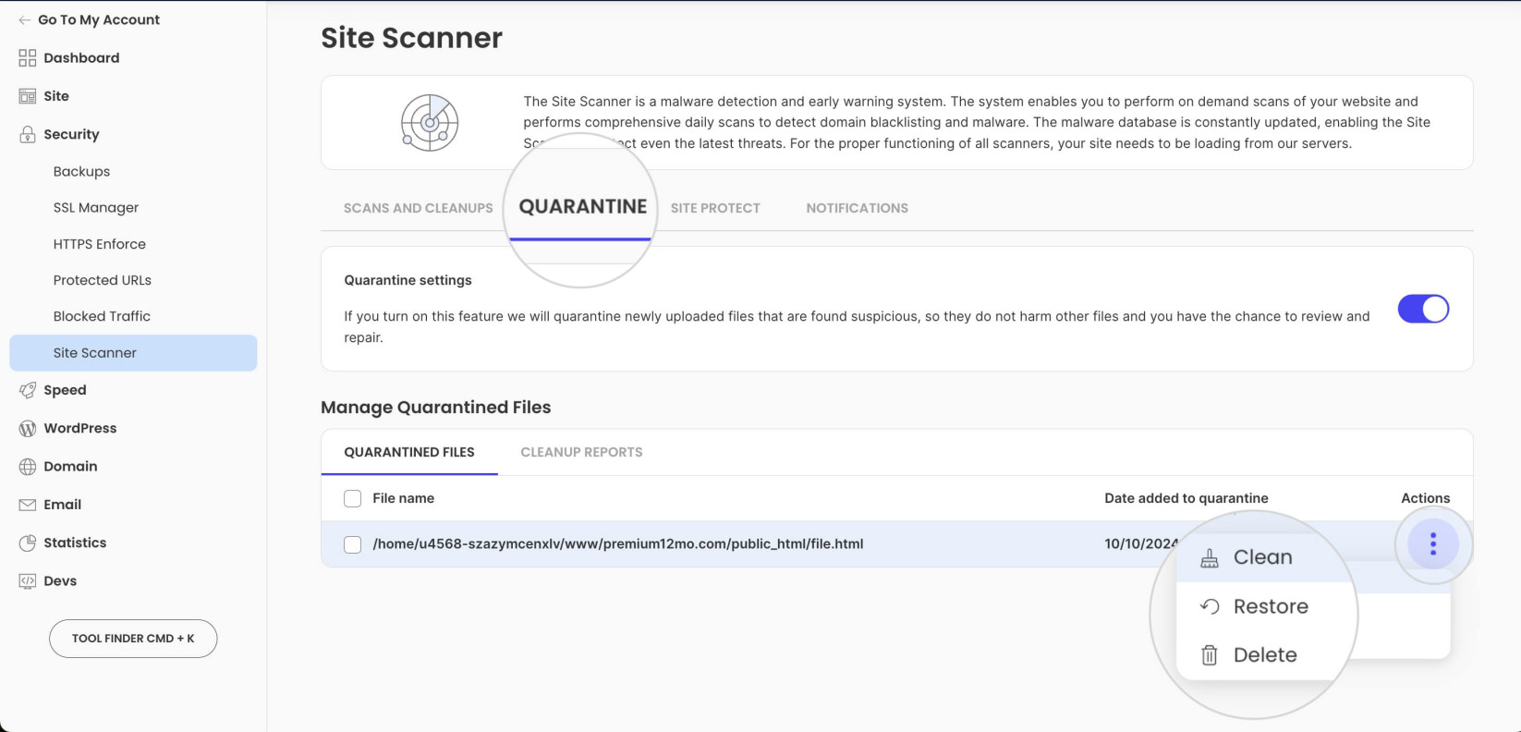The width and height of the screenshot is (1521, 732).
Task: Open the Site Protect tab
Action: [x=715, y=208]
